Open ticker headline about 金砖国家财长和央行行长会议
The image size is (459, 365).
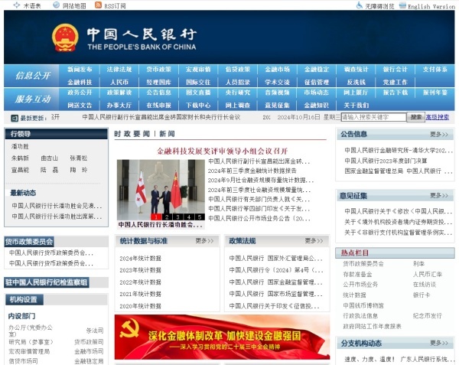pyautogui.click(x=161, y=117)
